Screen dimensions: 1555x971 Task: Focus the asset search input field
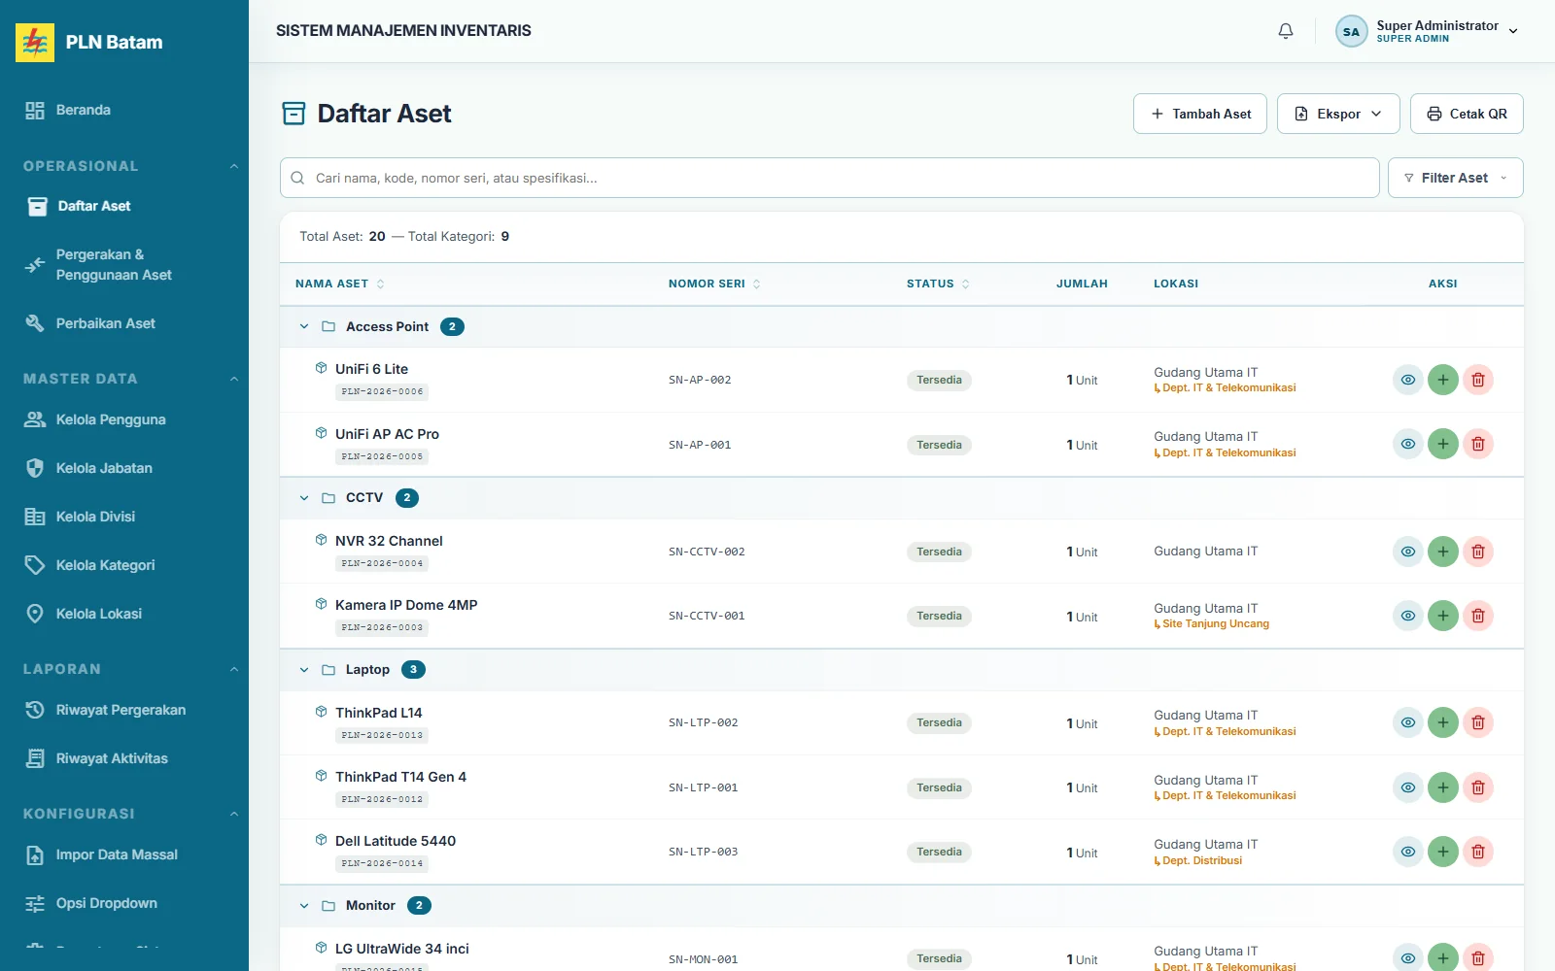click(830, 178)
